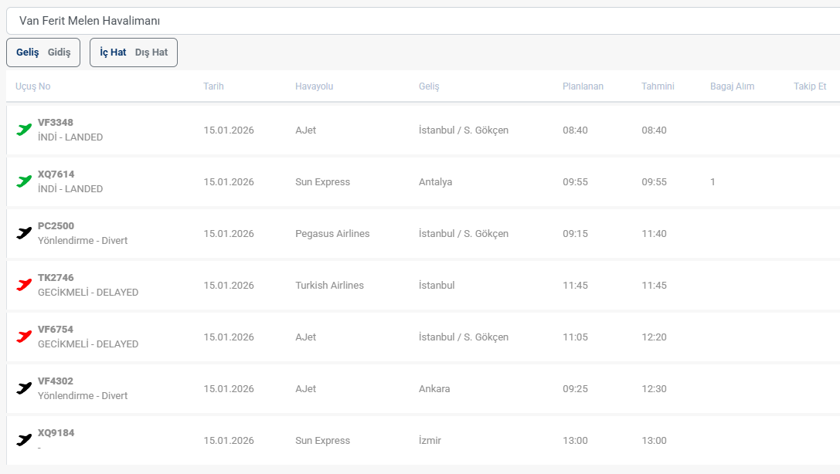Image resolution: width=840 pixels, height=474 pixels.
Task: Click the red delayed plane icon for TK2746
Action: (24, 285)
